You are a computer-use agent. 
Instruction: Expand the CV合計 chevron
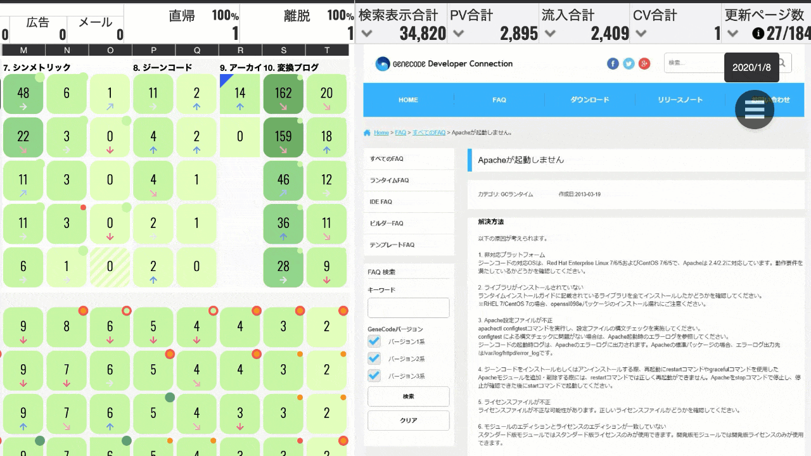[641, 34]
